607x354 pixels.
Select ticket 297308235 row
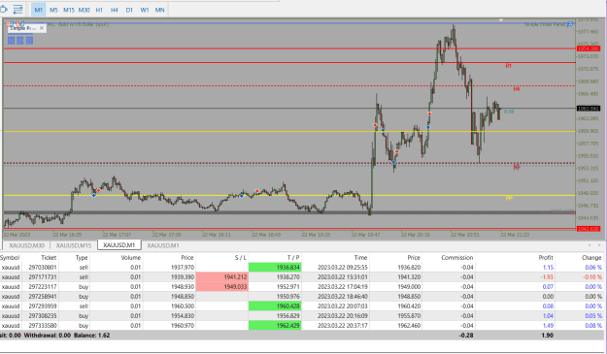[x=302, y=316]
